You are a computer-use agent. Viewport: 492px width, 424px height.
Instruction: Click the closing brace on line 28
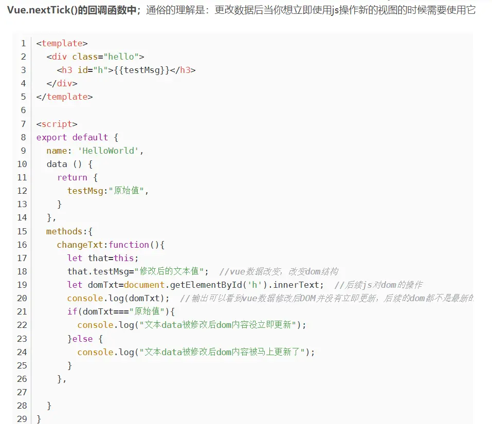49,406
